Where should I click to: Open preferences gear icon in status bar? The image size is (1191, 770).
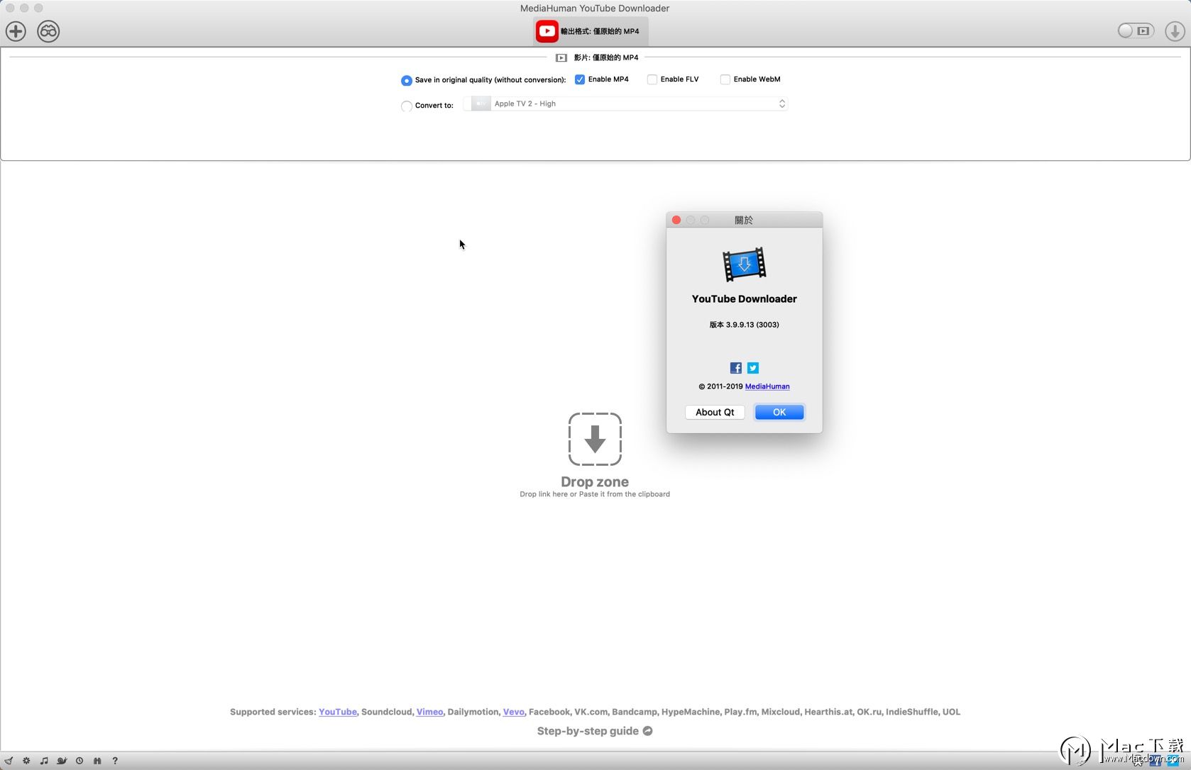tap(26, 761)
